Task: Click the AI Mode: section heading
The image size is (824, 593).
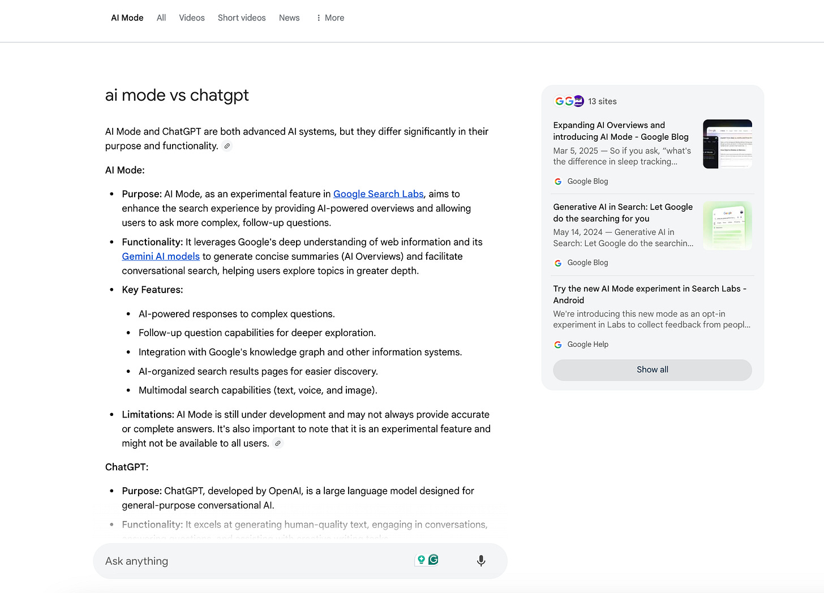Action: (125, 170)
